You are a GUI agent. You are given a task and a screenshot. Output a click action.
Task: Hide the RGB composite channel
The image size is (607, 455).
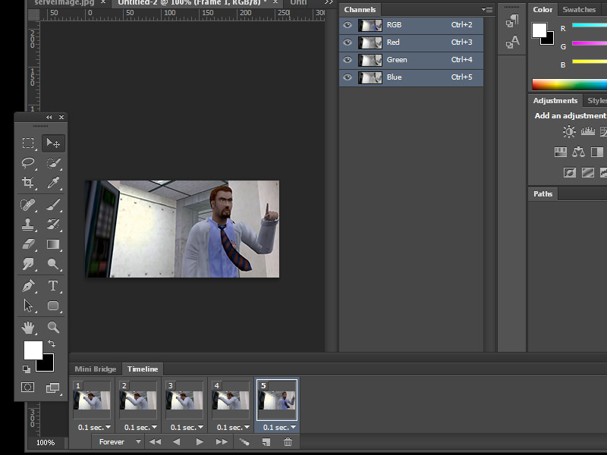348,25
